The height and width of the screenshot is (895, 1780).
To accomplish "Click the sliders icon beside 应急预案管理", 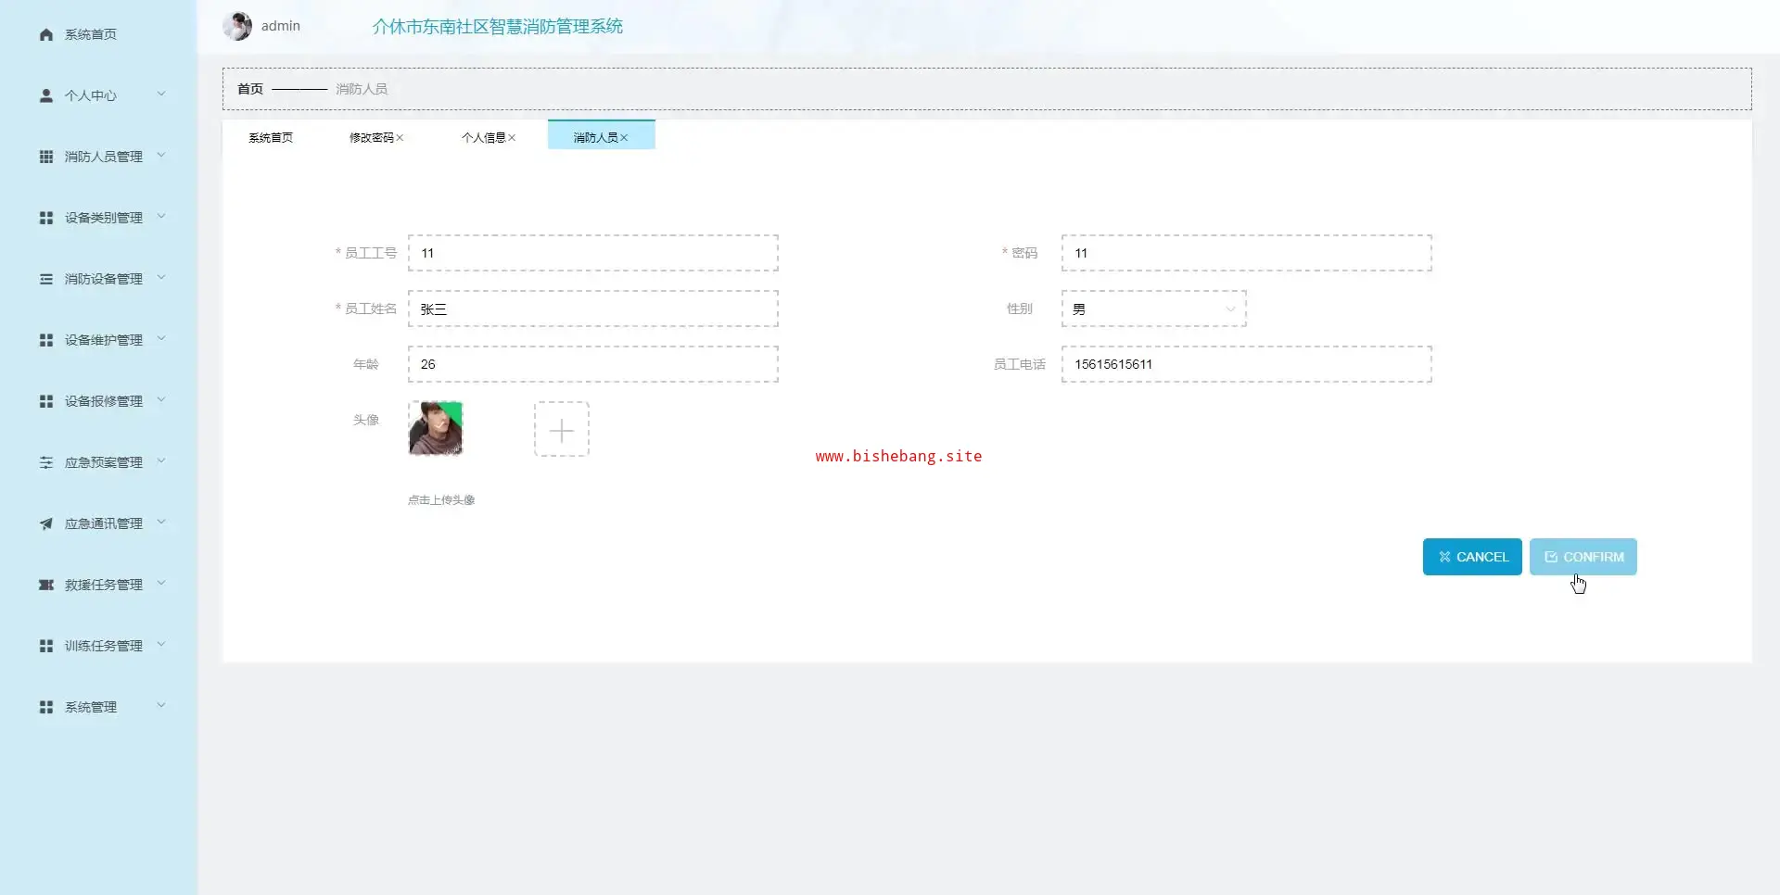I will coord(46,462).
